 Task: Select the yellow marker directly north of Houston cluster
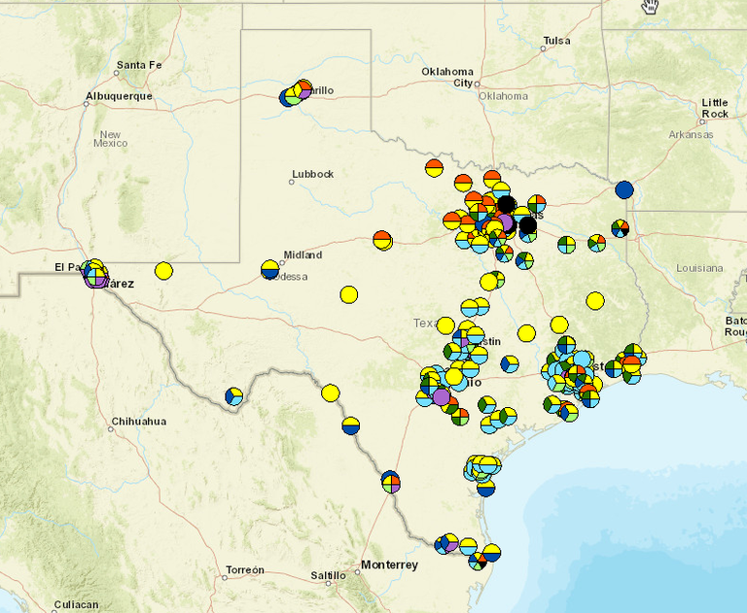pyautogui.click(x=559, y=324)
